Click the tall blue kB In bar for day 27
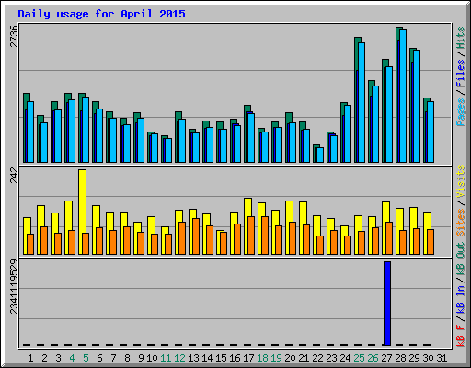The image size is (471, 368). click(387, 304)
